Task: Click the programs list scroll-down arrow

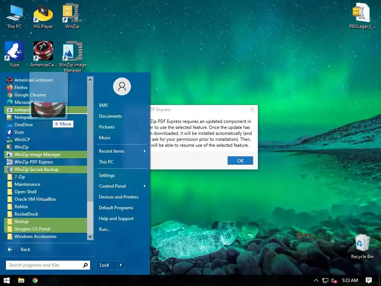Action: [90, 236]
